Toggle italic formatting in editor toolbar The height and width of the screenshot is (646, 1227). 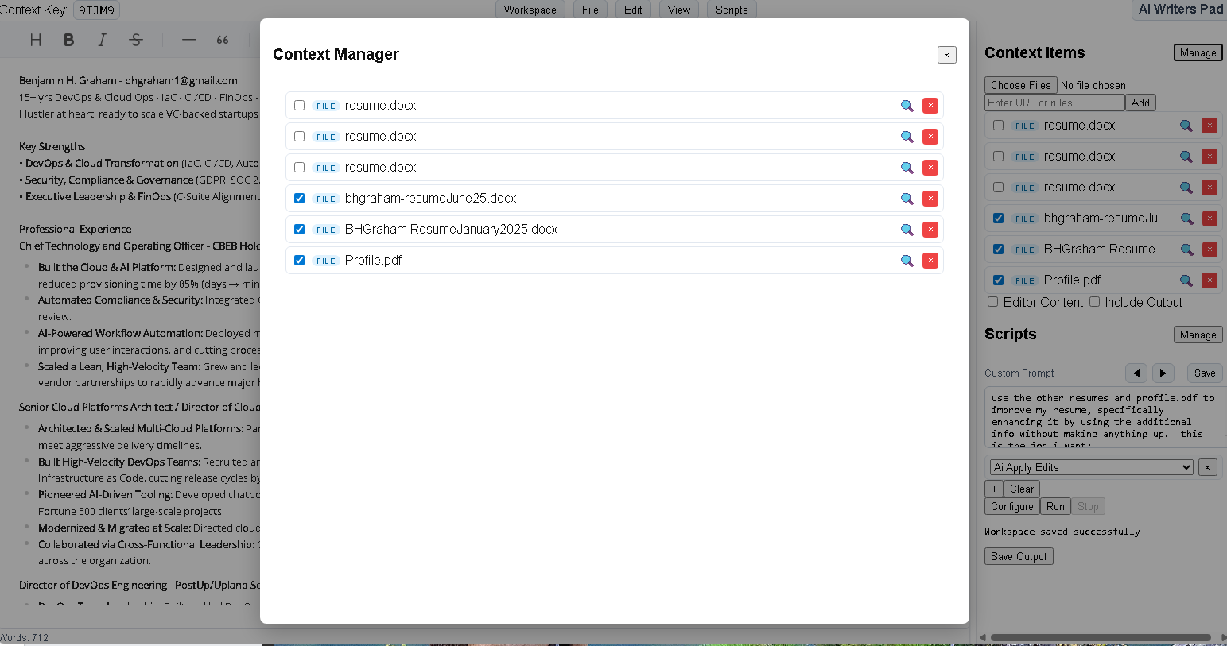click(x=102, y=40)
